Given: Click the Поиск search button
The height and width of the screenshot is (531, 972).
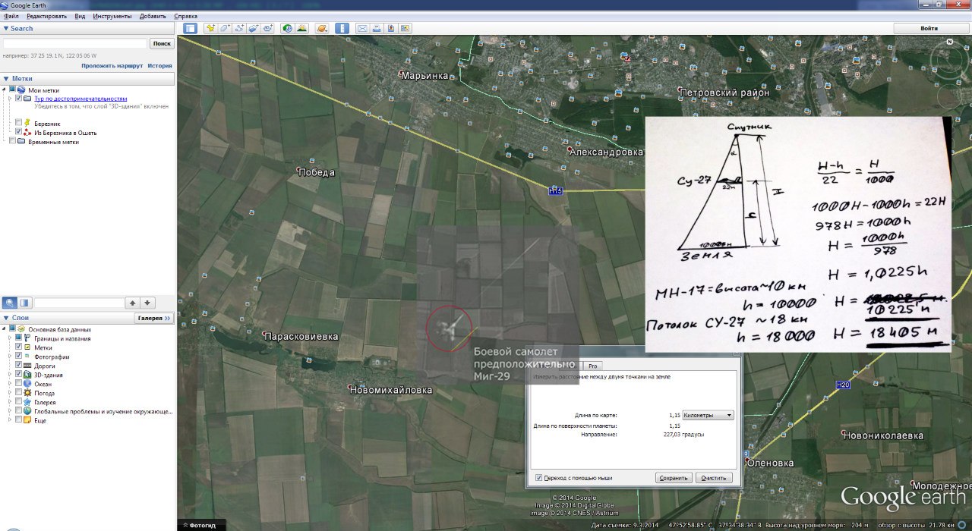Looking at the screenshot, I should tap(162, 44).
